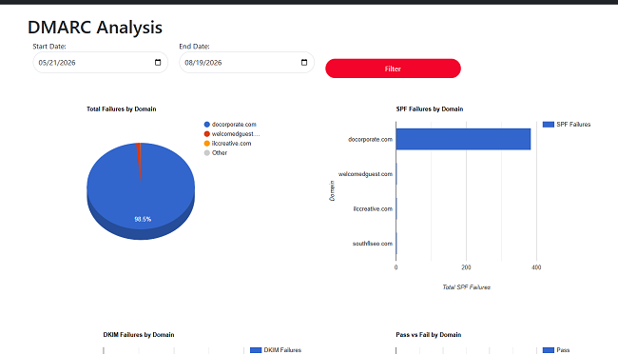Click the ilccreative.com pie legend label
The height and width of the screenshot is (354, 618).
coord(231,144)
